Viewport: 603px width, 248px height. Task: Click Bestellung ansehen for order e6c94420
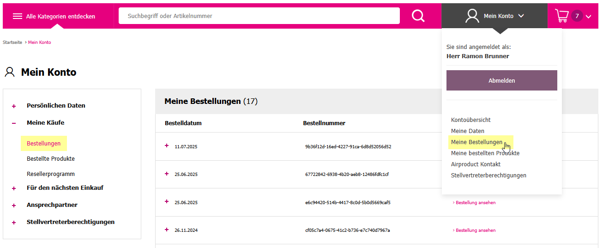[x=474, y=202]
